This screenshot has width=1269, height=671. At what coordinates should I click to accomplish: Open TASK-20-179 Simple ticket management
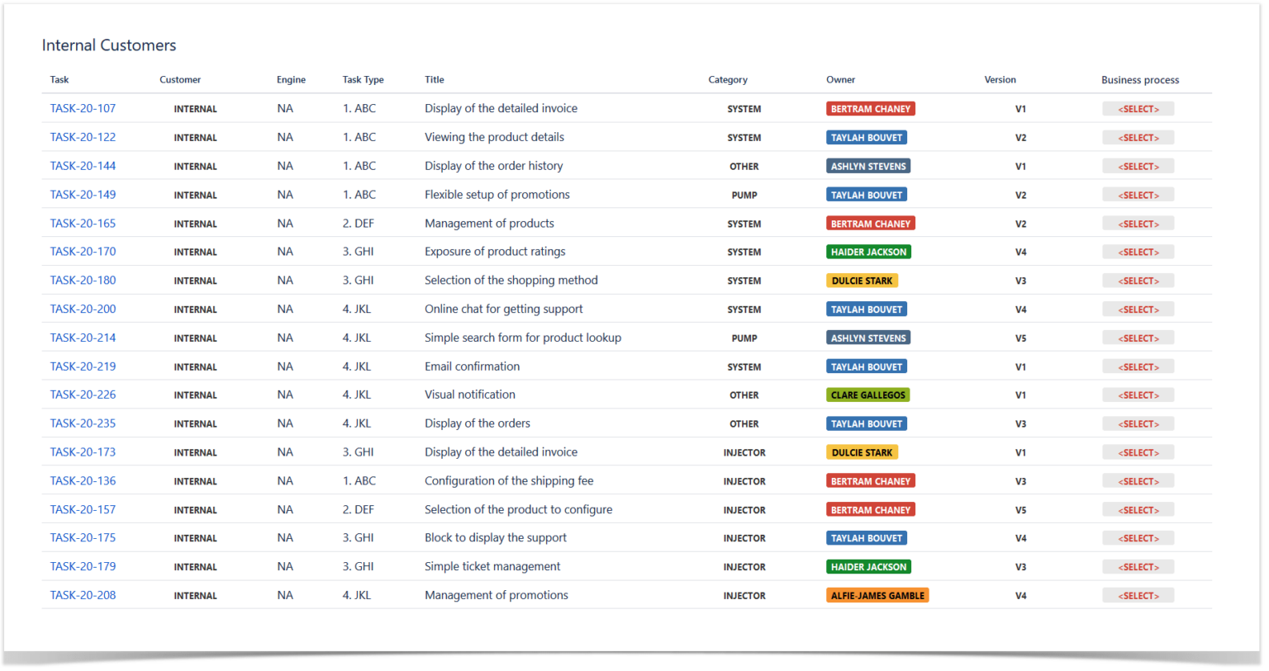coord(83,566)
